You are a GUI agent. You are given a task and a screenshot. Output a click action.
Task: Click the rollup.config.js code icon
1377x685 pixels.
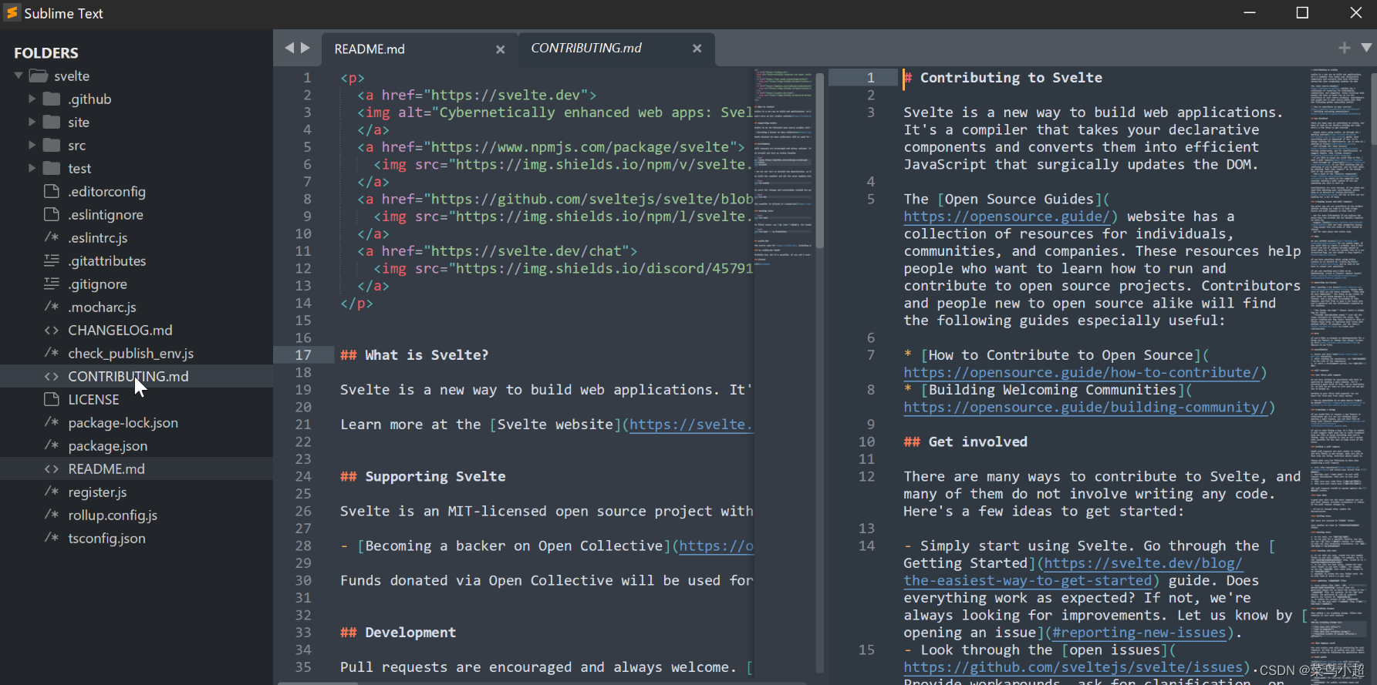coord(52,515)
